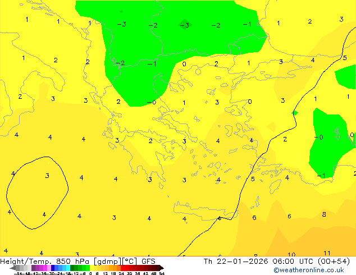The width and height of the screenshot is (356, 275).
Task: Click the date text 'Th 22-01-2026 06:00 UTC (00+54)'
Action: pos(276,262)
